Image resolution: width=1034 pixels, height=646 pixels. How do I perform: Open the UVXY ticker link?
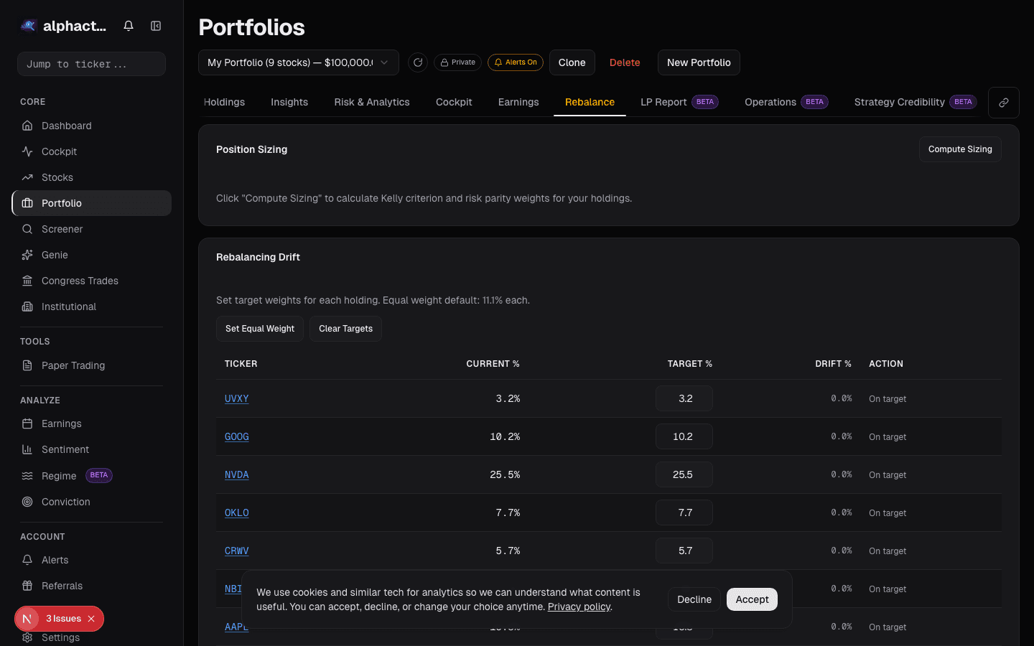(236, 398)
